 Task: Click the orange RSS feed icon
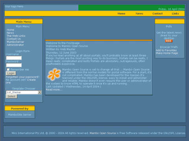[169, 41]
